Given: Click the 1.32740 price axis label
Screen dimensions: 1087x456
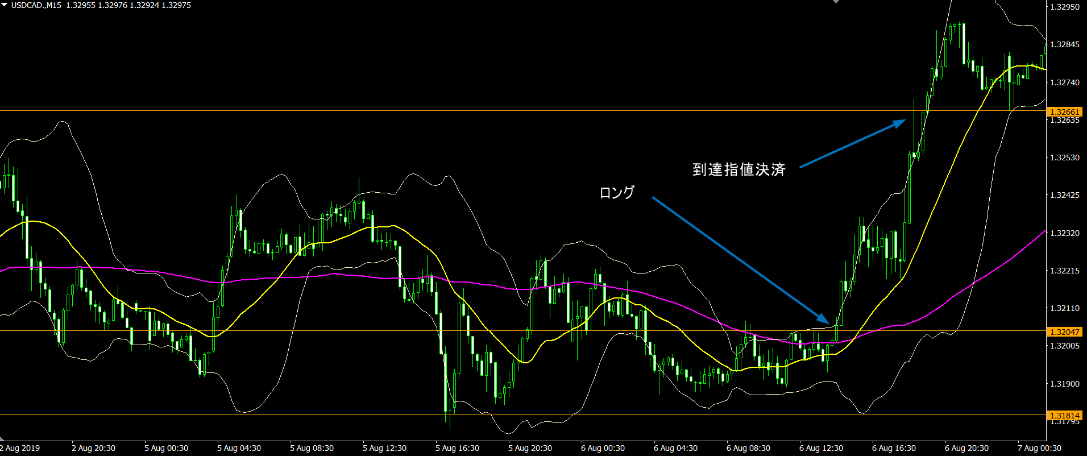Looking at the screenshot, I should coord(1065,82).
